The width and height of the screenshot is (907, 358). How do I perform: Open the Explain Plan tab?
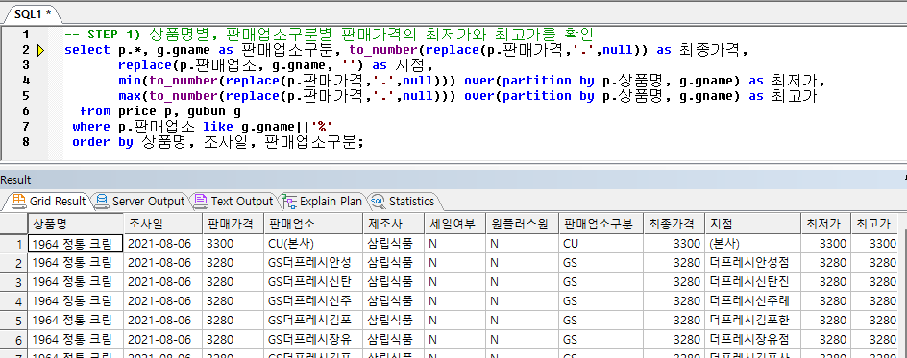click(x=322, y=201)
